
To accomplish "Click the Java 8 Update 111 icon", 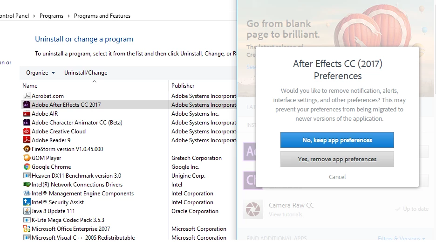I will pos(27,211).
